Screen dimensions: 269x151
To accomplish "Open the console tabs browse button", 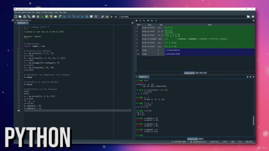I will 137,77.
